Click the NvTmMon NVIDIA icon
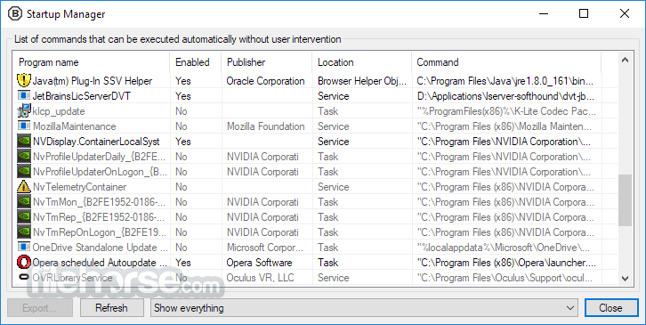Image resolution: width=646 pixels, height=325 pixels. coord(24,202)
